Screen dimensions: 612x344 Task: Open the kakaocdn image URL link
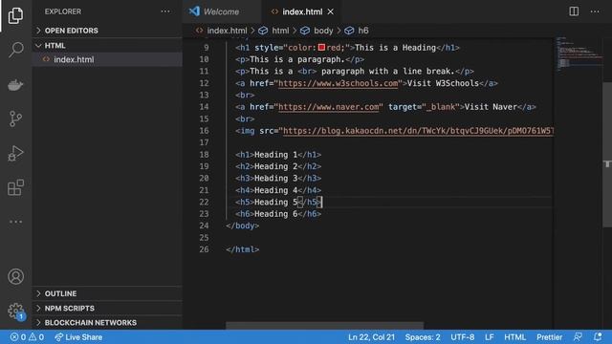418,131
